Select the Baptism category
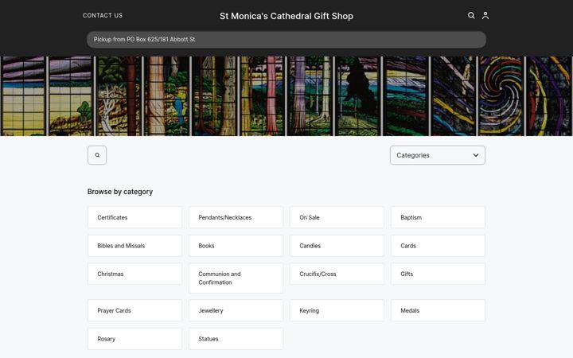 tap(439, 217)
